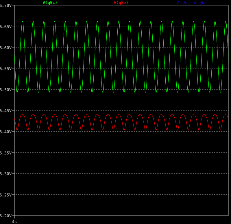Click the 6.50V axis label
This screenshot has width=231, height=224.
point(5,90)
